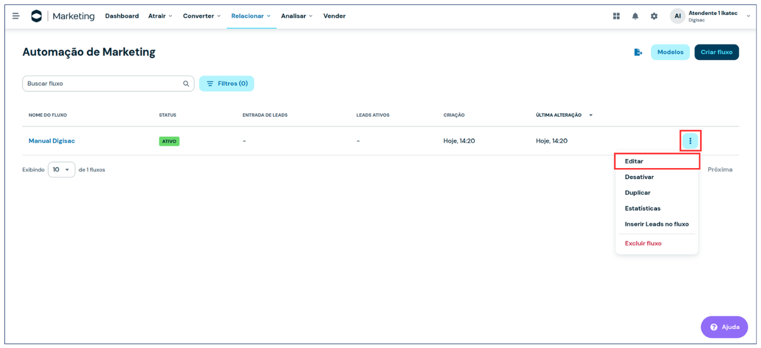Open the settings gear icon
This screenshot has height=348, width=761.
coord(654,16)
